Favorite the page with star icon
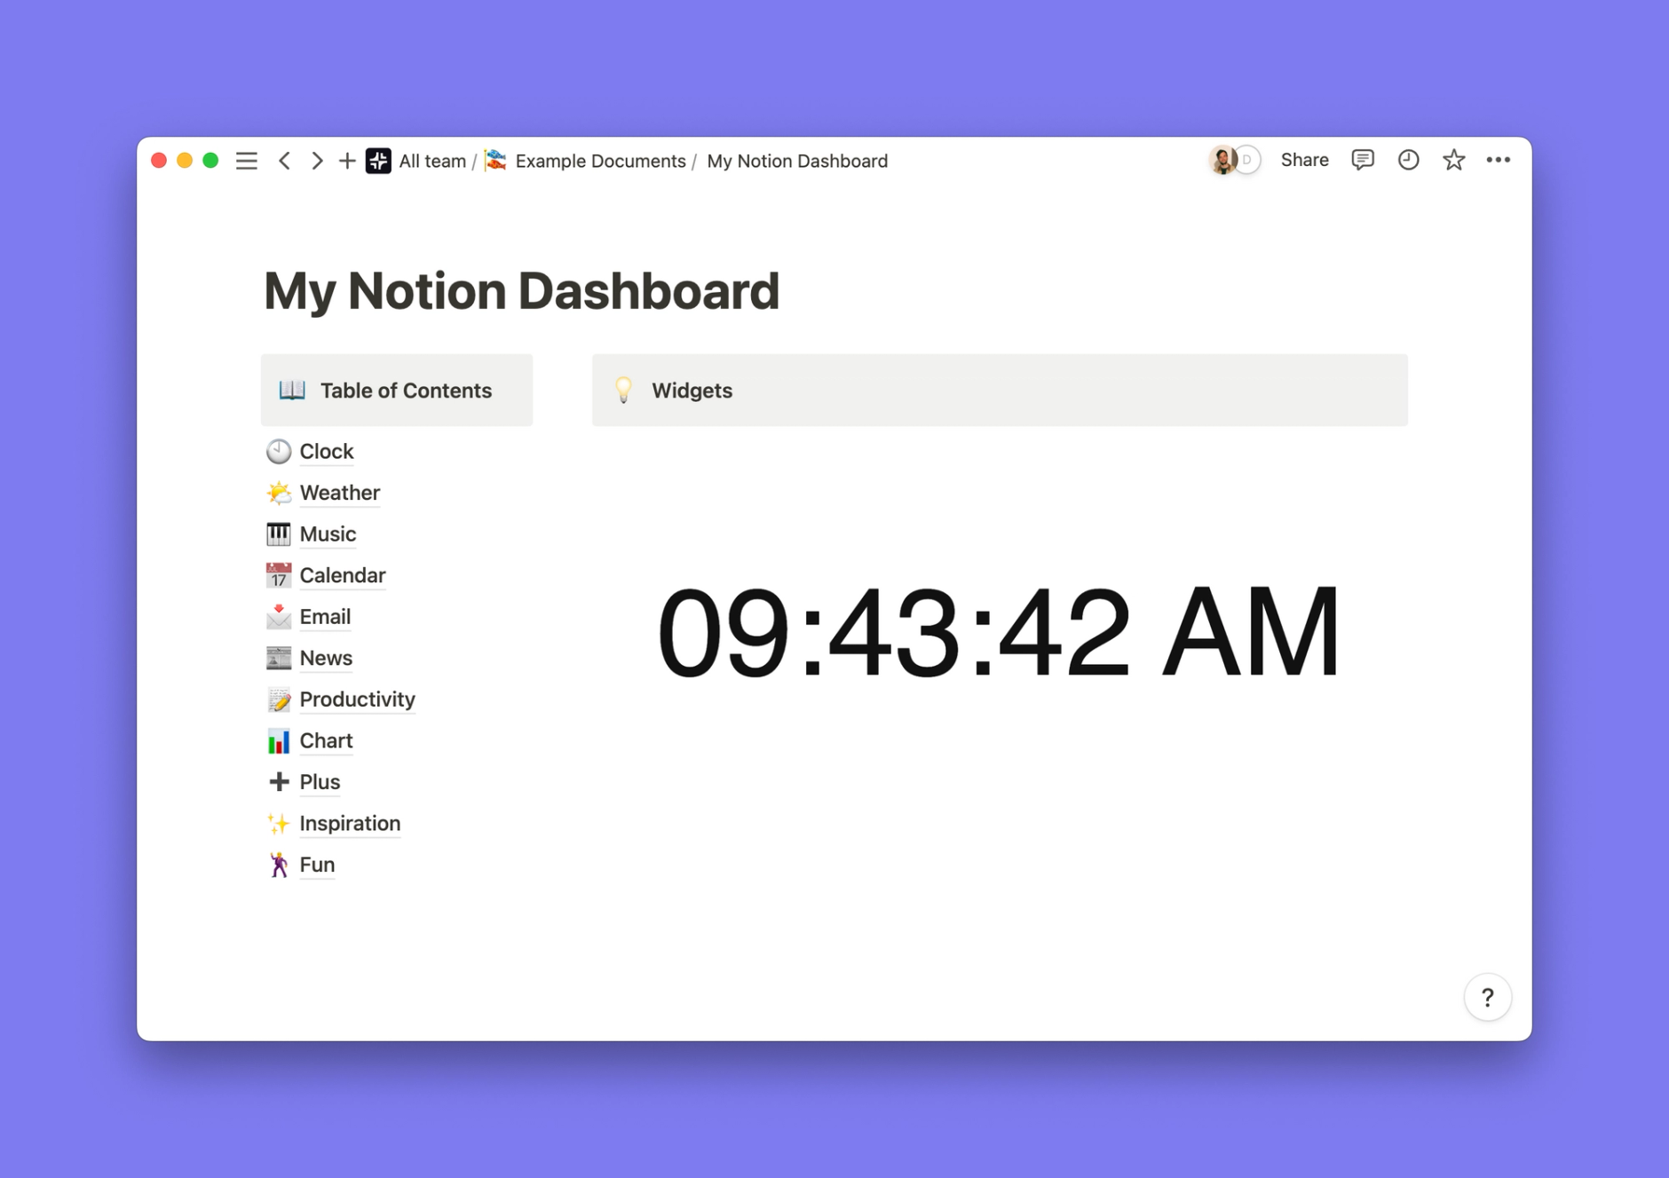Image resolution: width=1669 pixels, height=1178 pixels. tap(1453, 160)
